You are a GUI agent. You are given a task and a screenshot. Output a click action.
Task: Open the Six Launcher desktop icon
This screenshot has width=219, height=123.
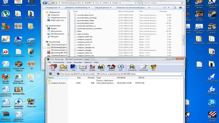212,78
